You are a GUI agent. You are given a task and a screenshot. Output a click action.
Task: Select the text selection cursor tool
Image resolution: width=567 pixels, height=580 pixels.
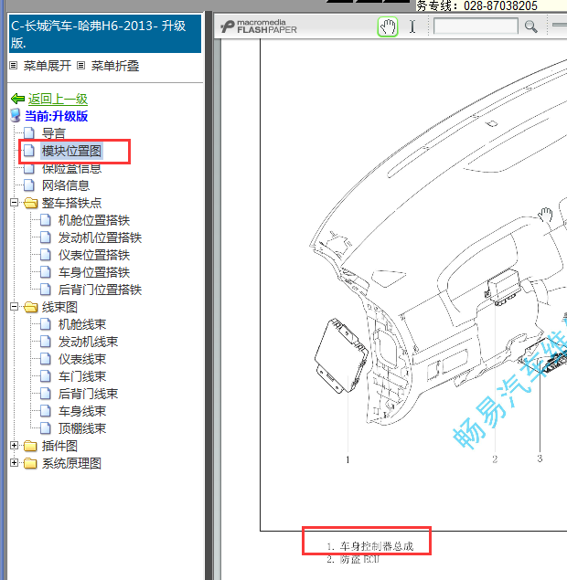(x=412, y=26)
